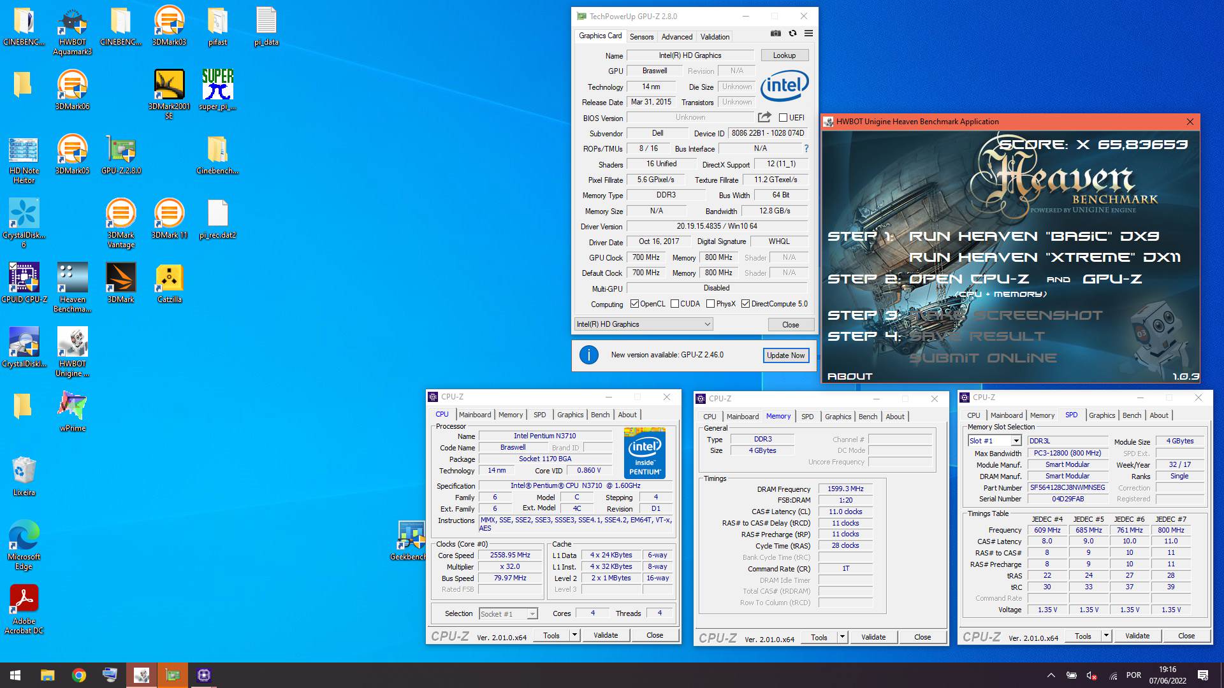This screenshot has height=688, width=1224.
Task: Toggle the UEFI checkbox in GPU-Z
Action: (x=783, y=118)
